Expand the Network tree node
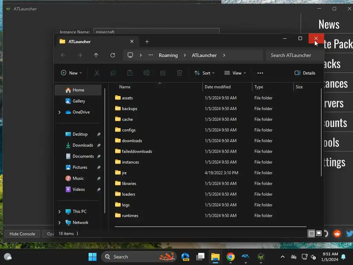Viewport: 353px width, 265px height. point(59,223)
